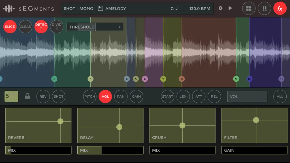Click the ALL slices button

tap(280, 96)
